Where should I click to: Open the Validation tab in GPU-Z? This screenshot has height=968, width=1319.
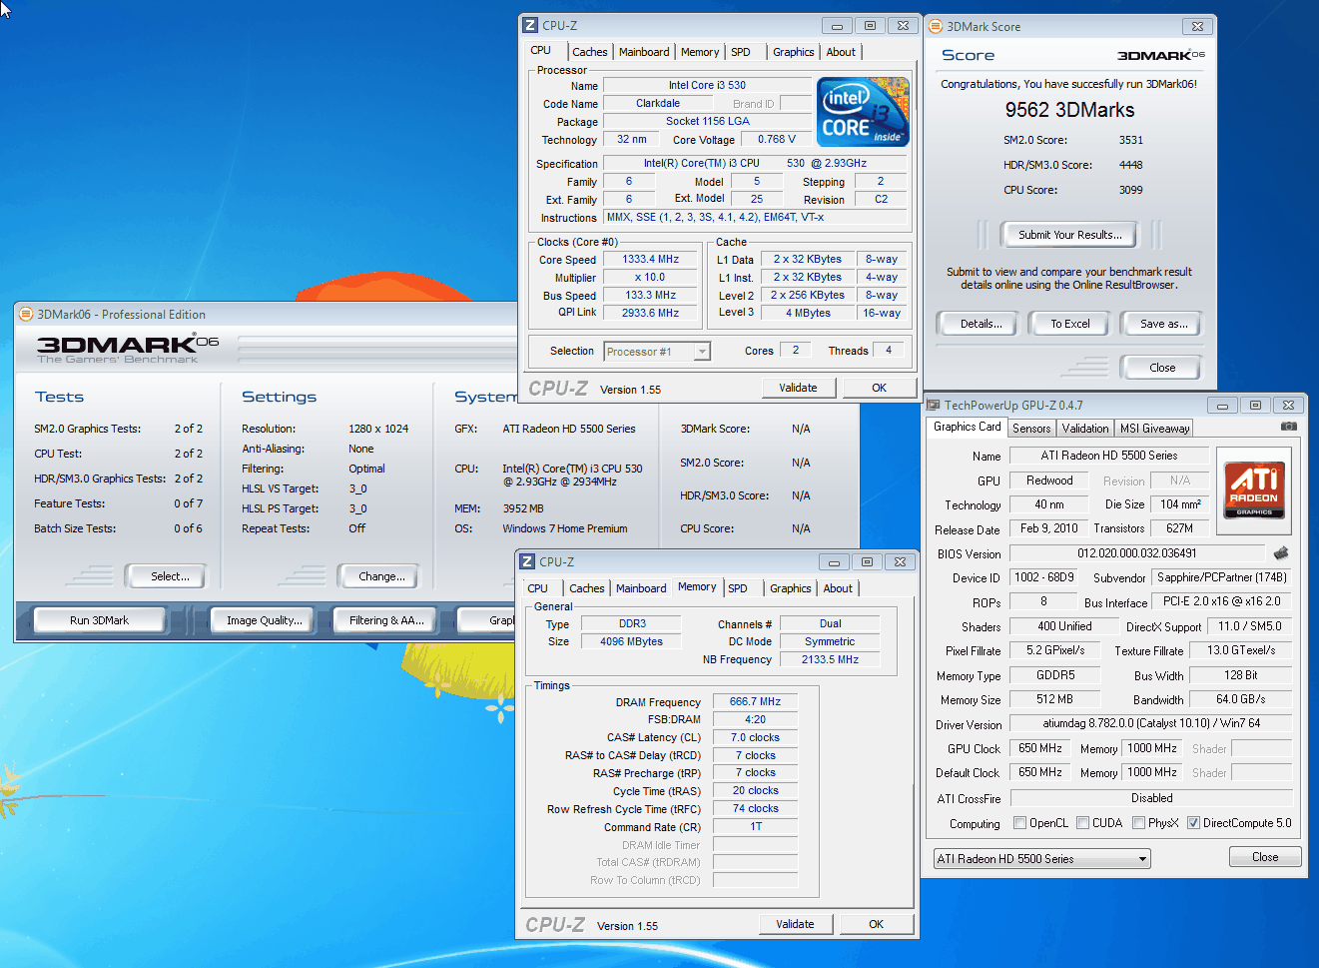(x=1085, y=429)
